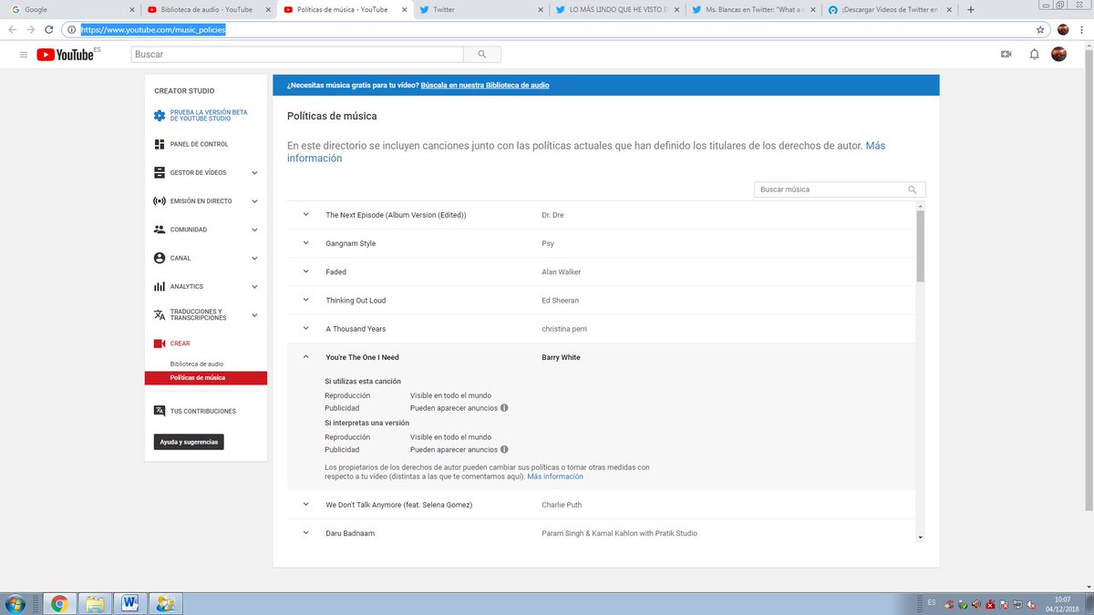Click the gear icon beside YouTube Studio beta
The image size is (1094, 615).
(160, 116)
